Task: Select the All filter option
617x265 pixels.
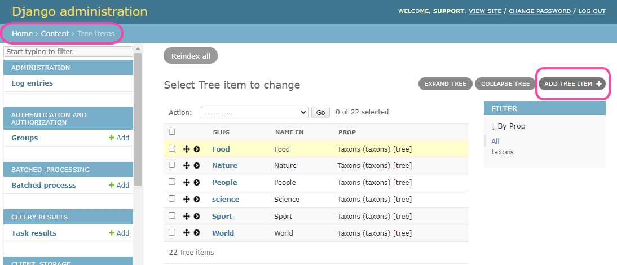Action: (495, 141)
